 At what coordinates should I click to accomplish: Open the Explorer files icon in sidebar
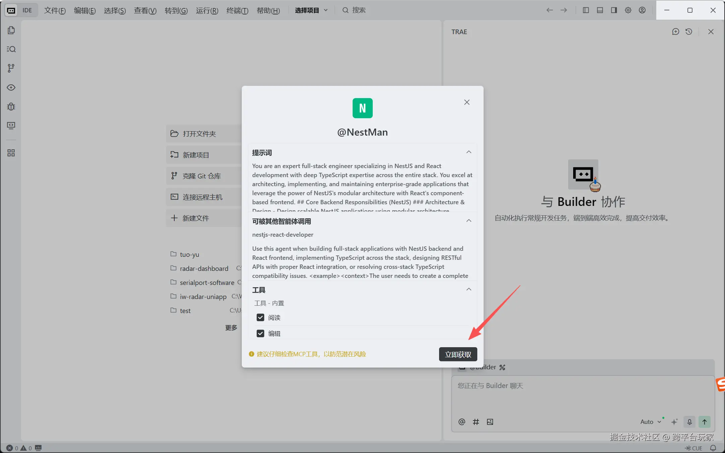coord(11,30)
